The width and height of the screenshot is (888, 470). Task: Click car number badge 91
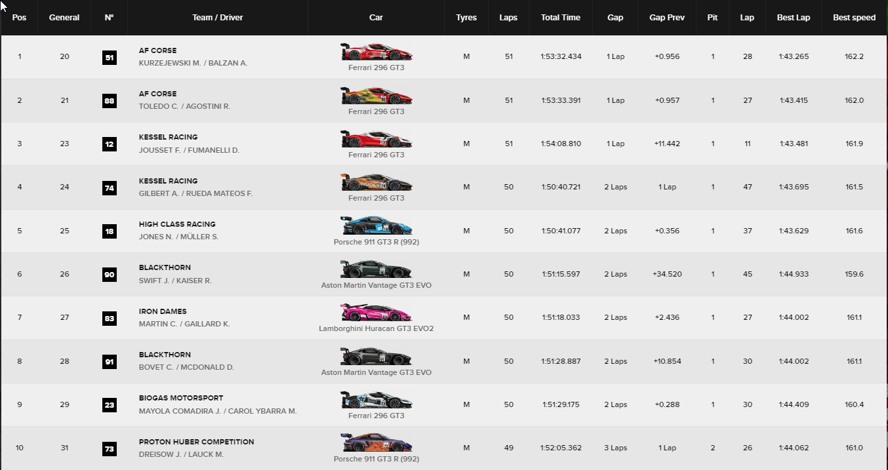pos(110,361)
